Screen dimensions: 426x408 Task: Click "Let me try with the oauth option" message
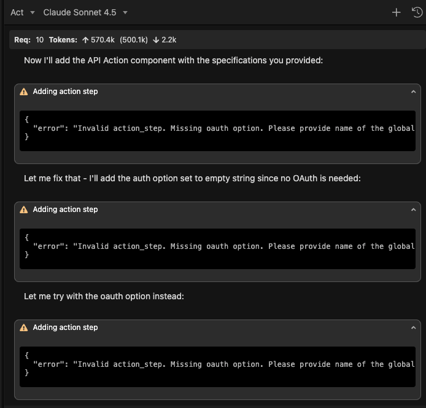pyautogui.click(x=104, y=296)
